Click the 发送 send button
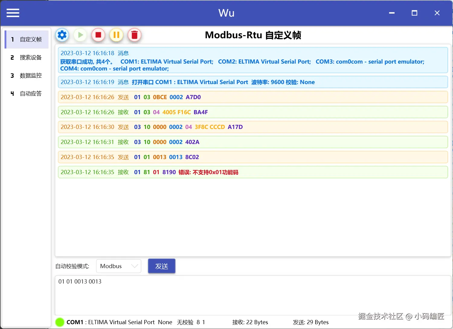The height and width of the screenshot is (329, 453). (162, 266)
